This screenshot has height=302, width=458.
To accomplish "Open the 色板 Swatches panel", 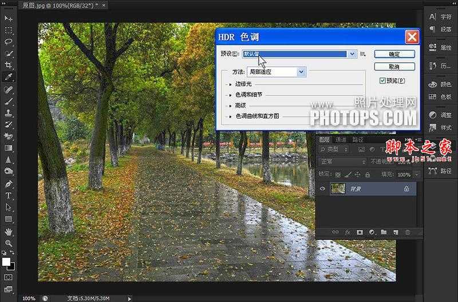I will point(441,97).
